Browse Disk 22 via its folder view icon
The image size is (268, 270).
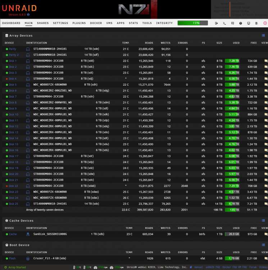[x=266, y=186]
